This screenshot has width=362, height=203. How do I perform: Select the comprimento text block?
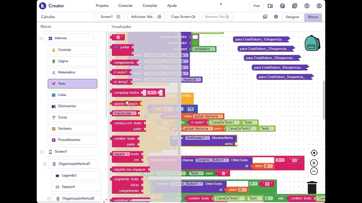tap(124, 63)
